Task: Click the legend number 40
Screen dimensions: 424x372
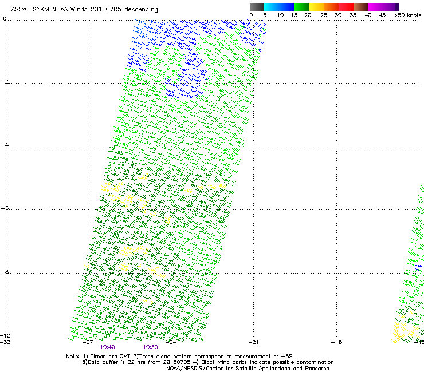Action: pyautogui.click(x=368, y=15)
